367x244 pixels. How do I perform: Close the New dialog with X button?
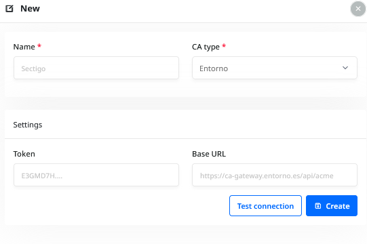click(x=358, y=9)
